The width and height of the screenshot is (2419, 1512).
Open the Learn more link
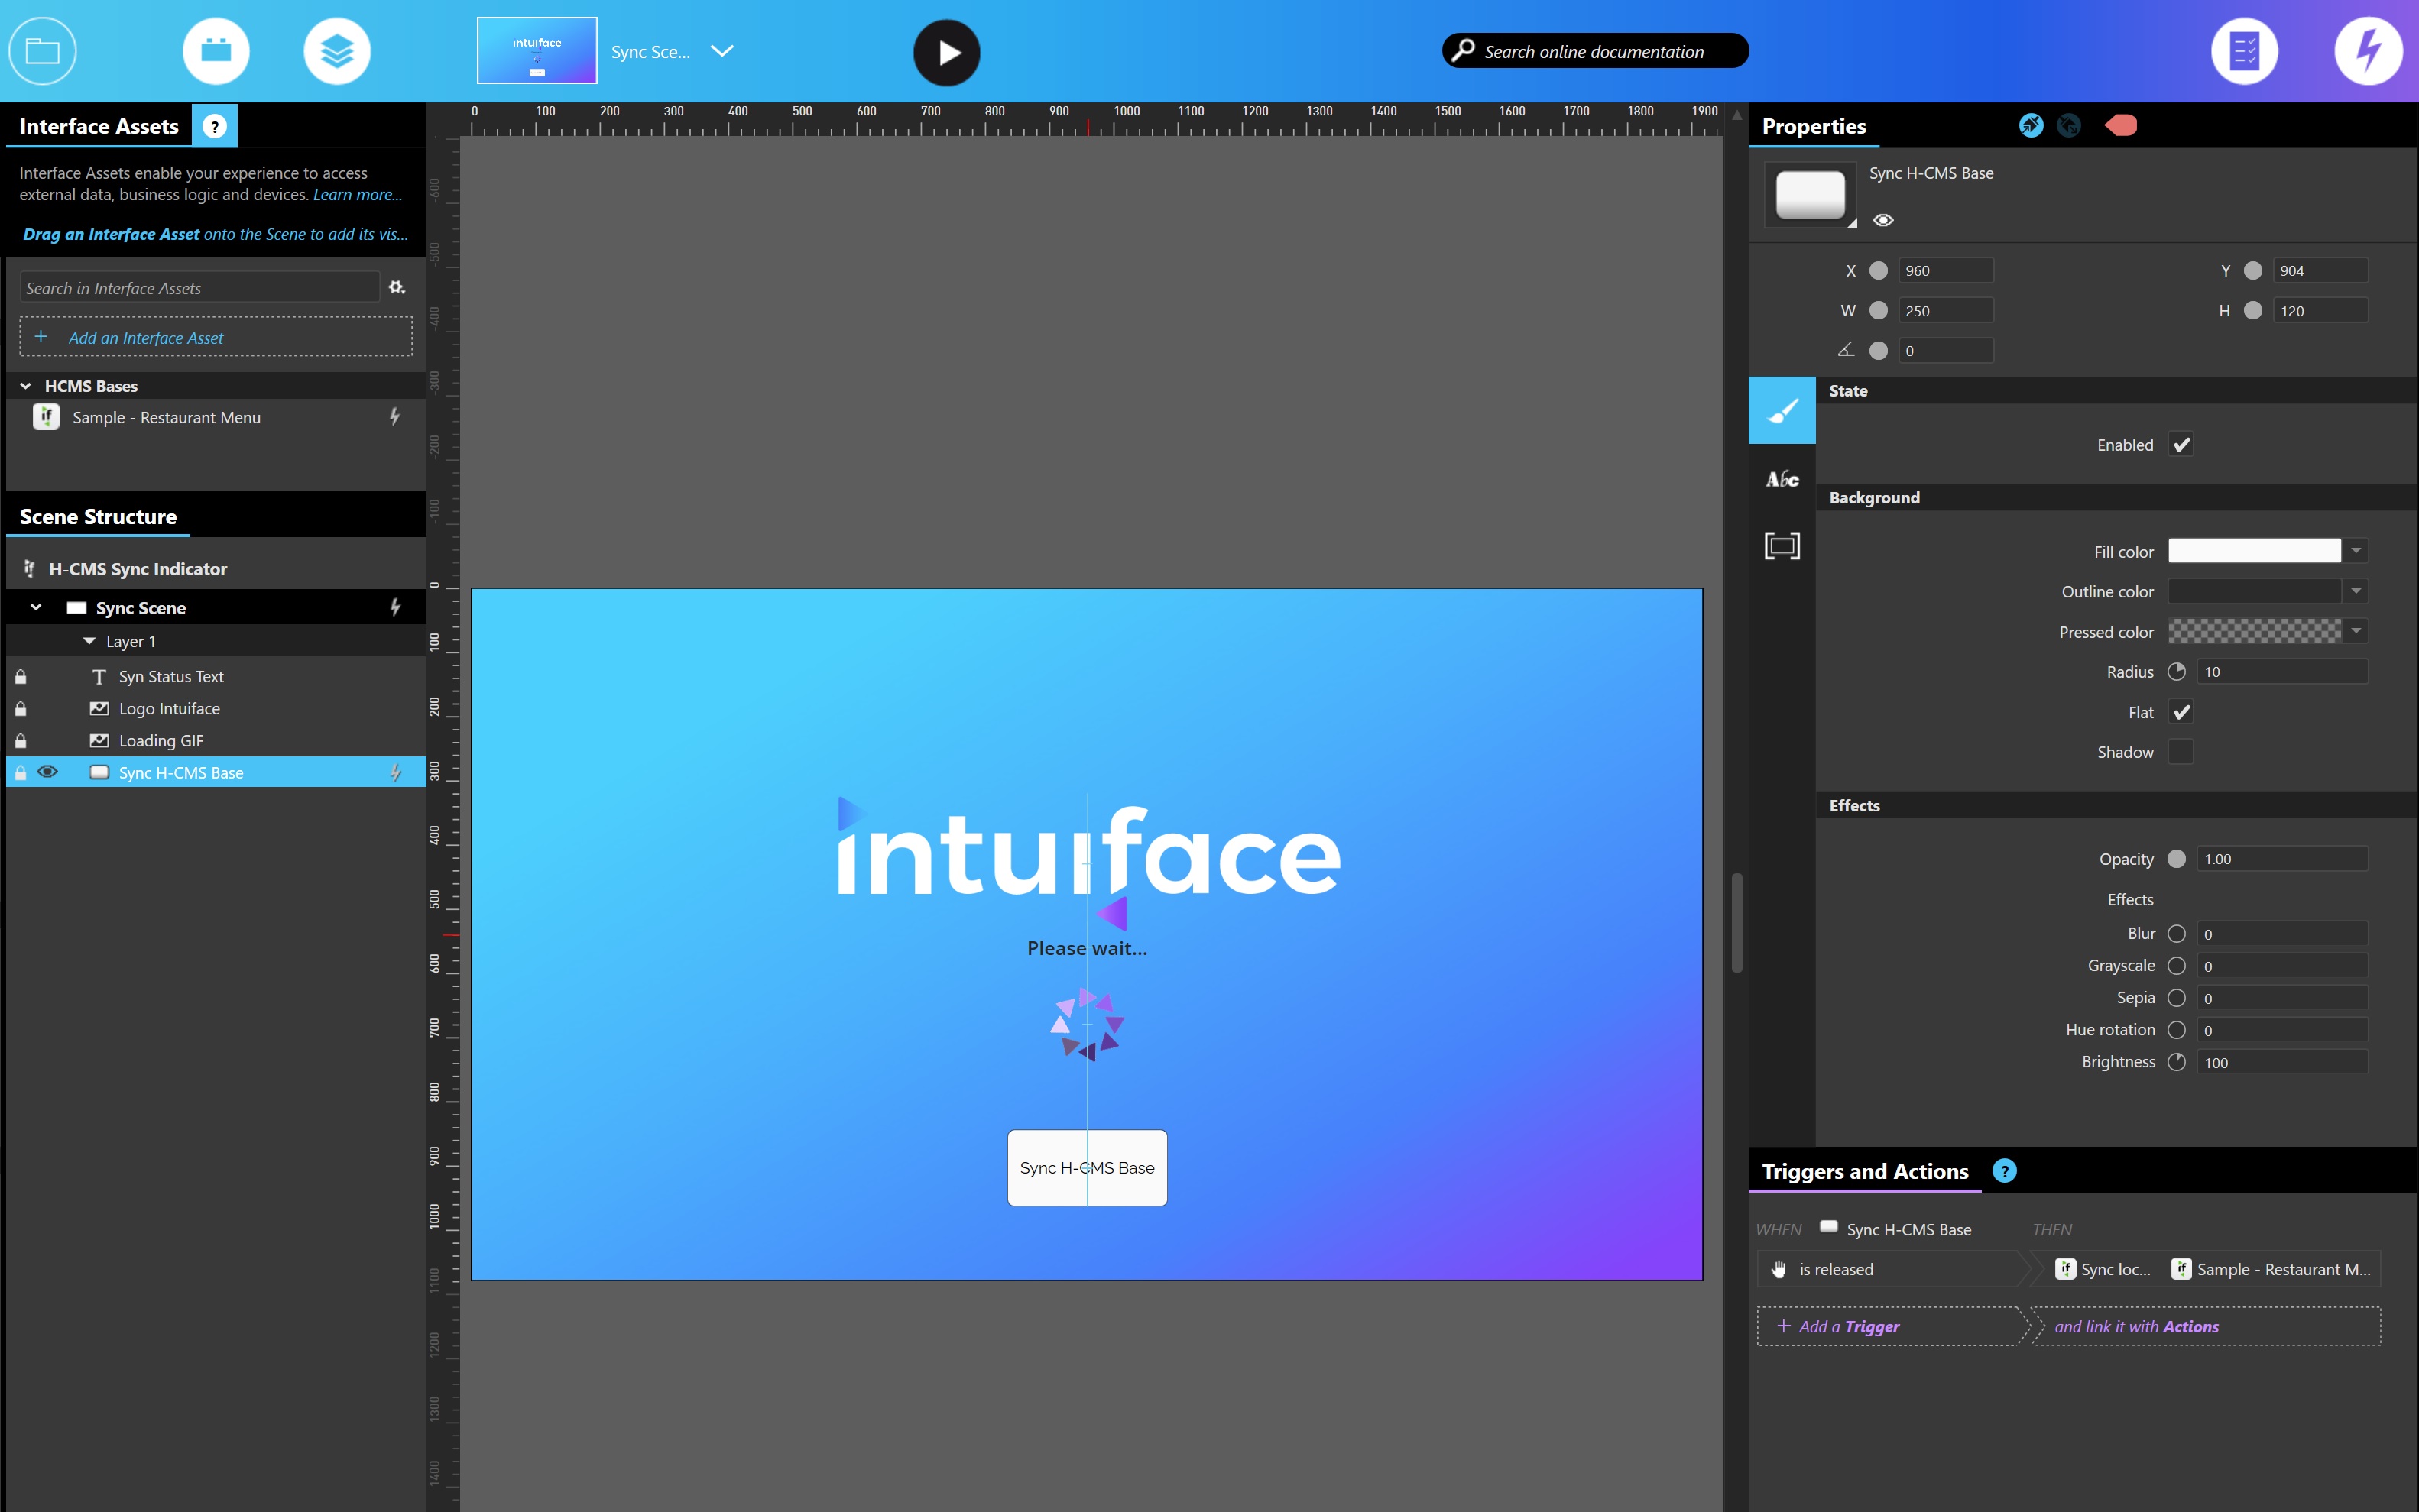[357, 194]
